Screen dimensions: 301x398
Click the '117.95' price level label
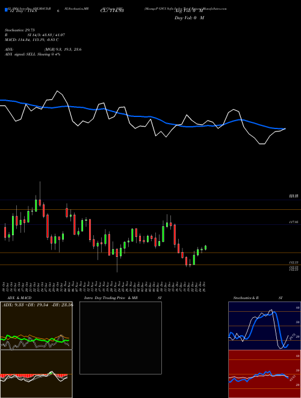(294, 222)
